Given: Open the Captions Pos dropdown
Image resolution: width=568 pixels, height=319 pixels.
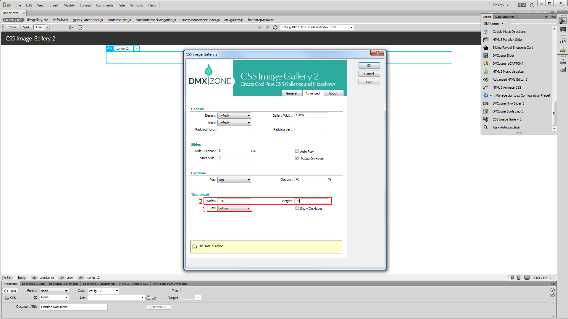Looking at the screenshot, I should pyautogui.click(x=234, y=180).
